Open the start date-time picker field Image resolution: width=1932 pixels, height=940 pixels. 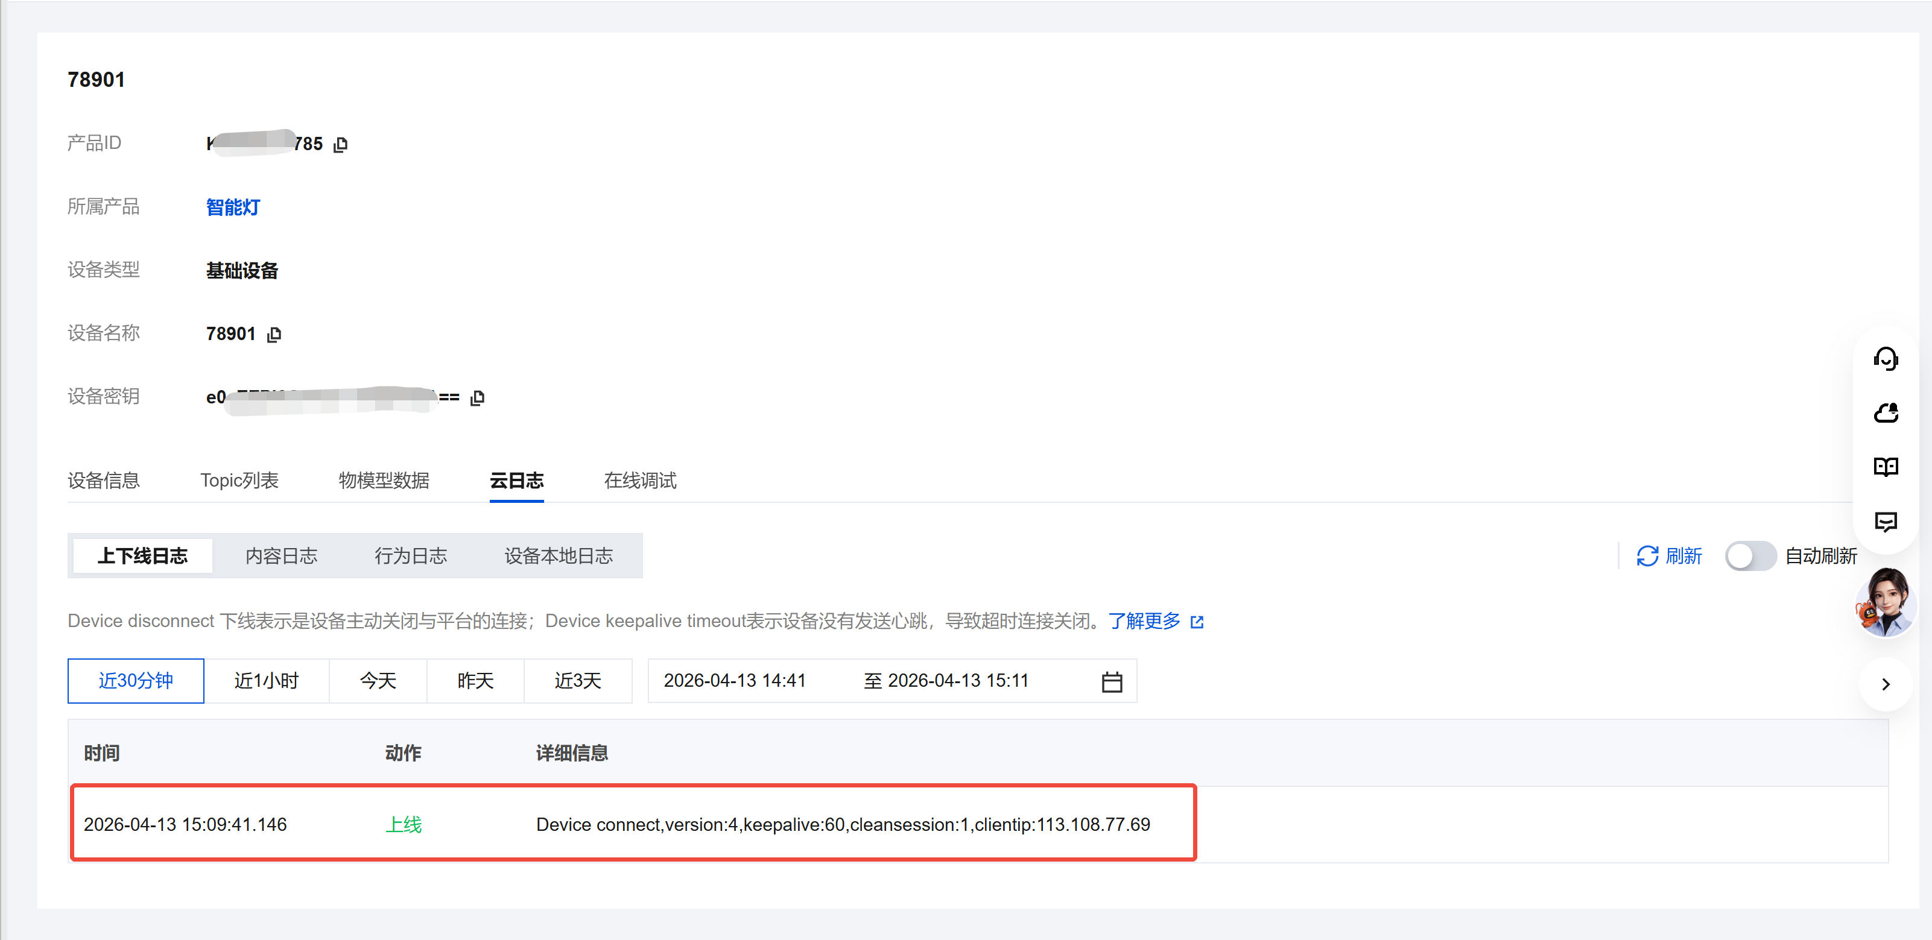(x=734, y=681)
